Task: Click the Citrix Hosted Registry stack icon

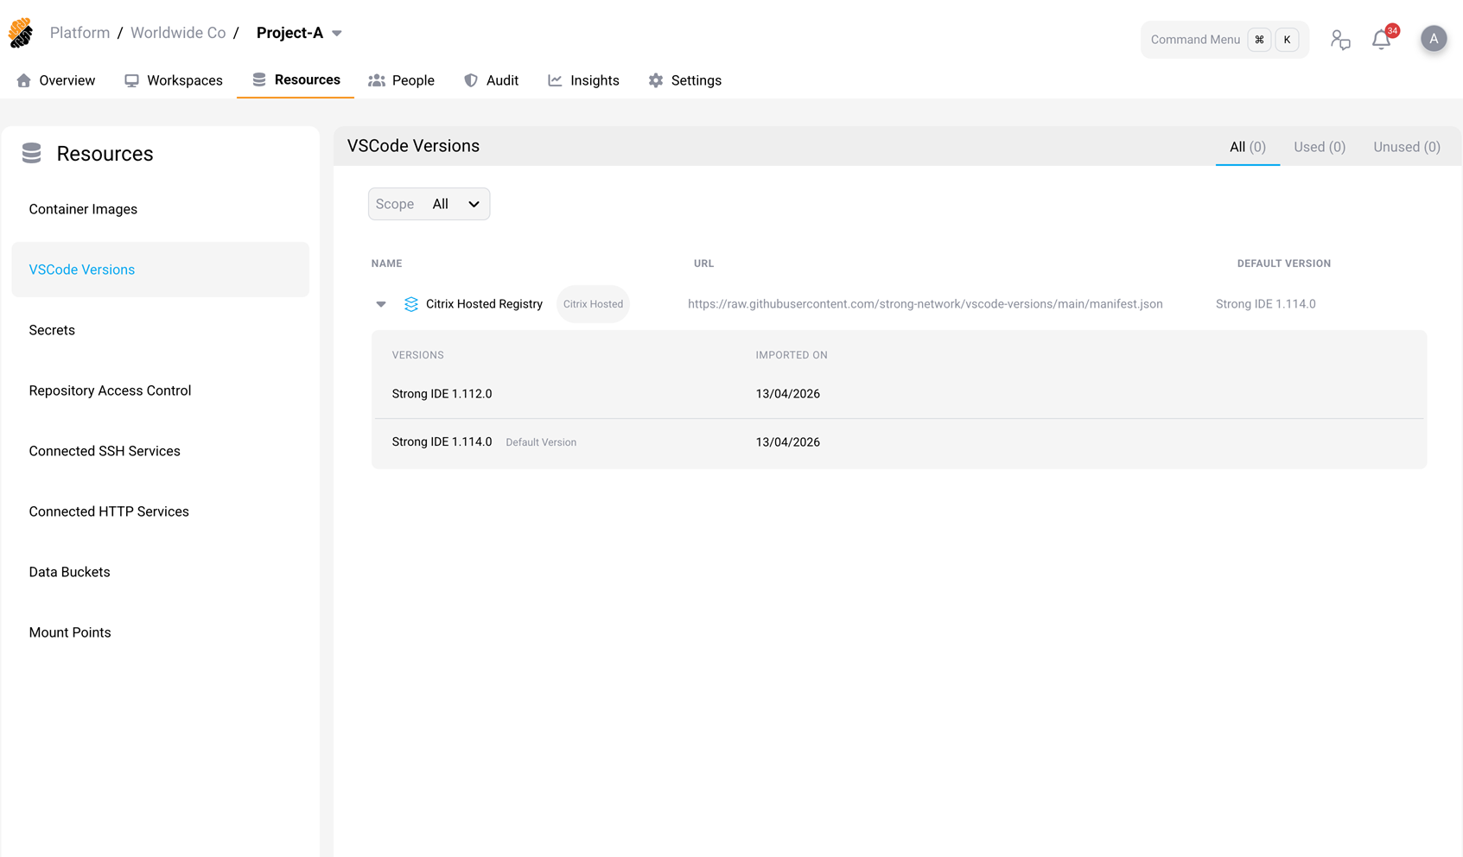Action: 411,304
